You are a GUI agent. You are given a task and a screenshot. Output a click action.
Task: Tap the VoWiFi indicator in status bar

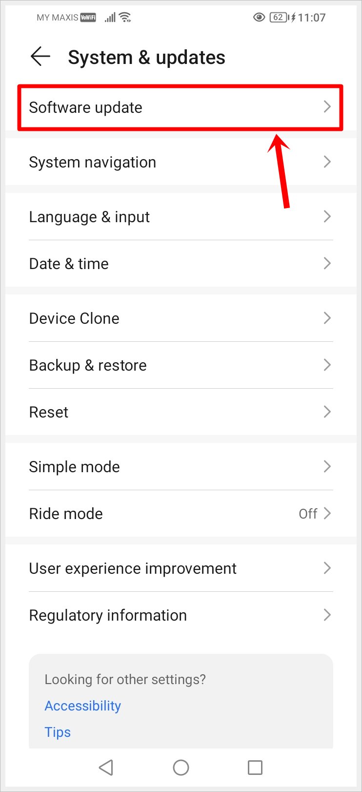[x=89, y=17]
